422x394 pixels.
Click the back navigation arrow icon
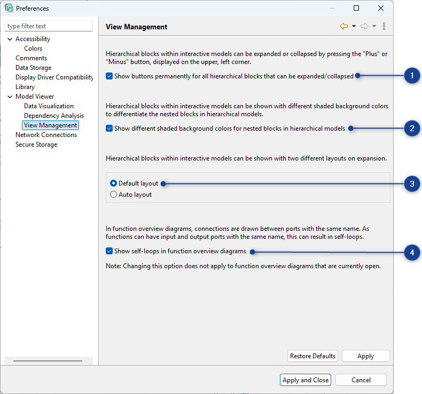click(343, 26)
